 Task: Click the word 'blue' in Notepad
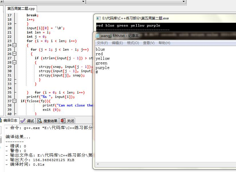100,49
